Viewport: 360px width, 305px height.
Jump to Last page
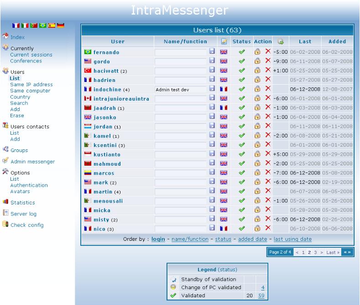(x=333, y=252)
